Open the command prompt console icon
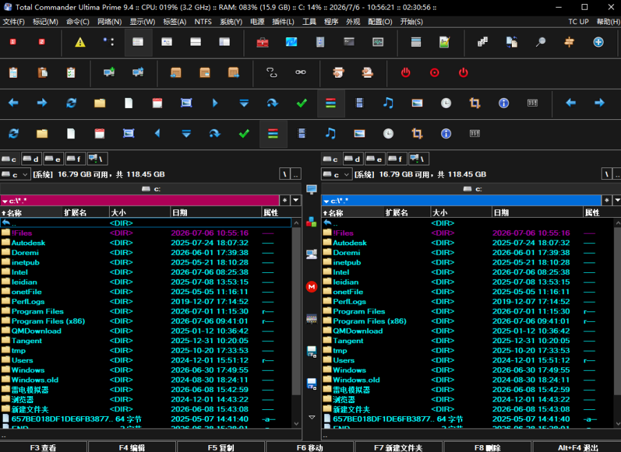 coord(349,42)
